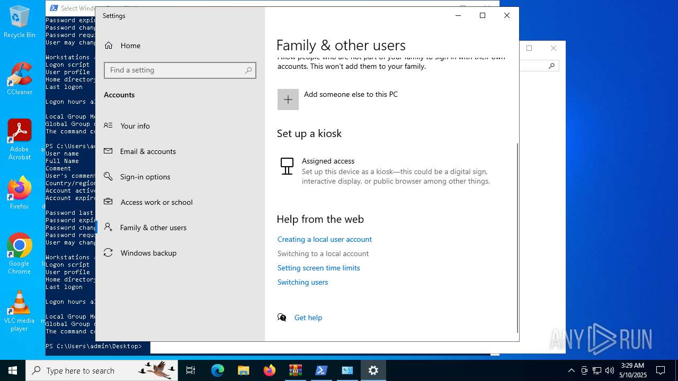
Task: Open Setting screen time limits link
Action: [319, 268]
